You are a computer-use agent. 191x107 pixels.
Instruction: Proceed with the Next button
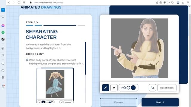point(160,102)
